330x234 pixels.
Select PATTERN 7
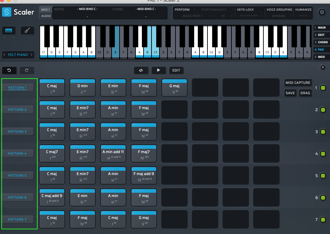pyautogui.click(x=17, y=219)
